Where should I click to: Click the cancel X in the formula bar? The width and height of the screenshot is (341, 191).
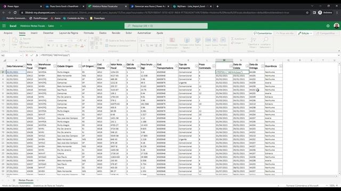[x=27, y=55]
